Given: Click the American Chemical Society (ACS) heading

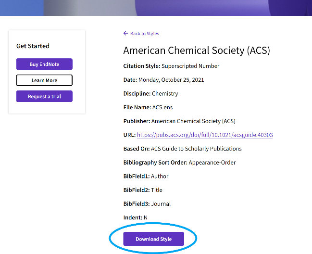Looking at the screenshot, I should click(197, 51).
